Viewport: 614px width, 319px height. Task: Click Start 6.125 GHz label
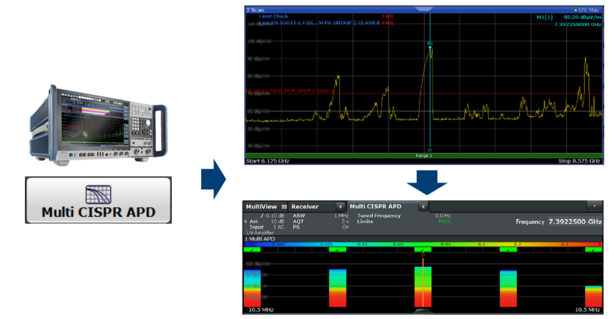[x=267, y=161]
